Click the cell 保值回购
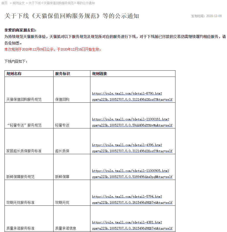Screen dimensions: 227x232 point(62,99)
